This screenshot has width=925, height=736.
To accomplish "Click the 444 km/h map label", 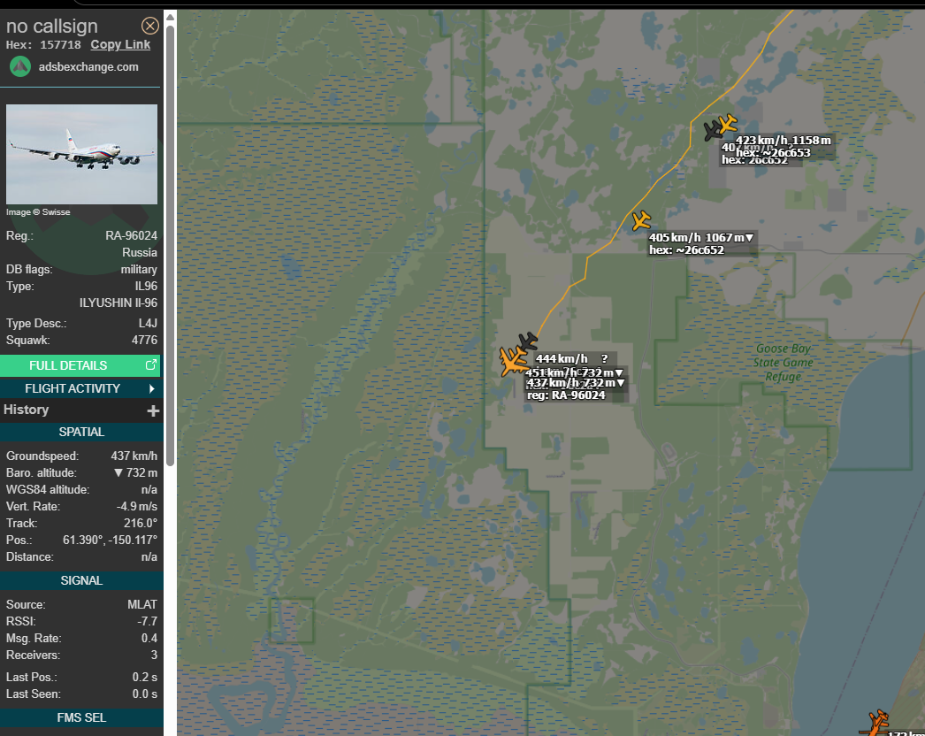I will [x=571, y=359].
